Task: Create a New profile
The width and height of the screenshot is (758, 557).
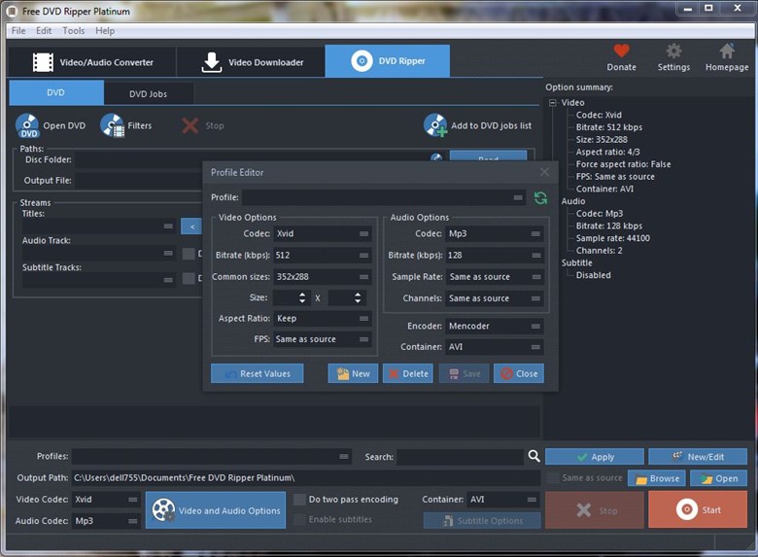Action: [353, 373]
